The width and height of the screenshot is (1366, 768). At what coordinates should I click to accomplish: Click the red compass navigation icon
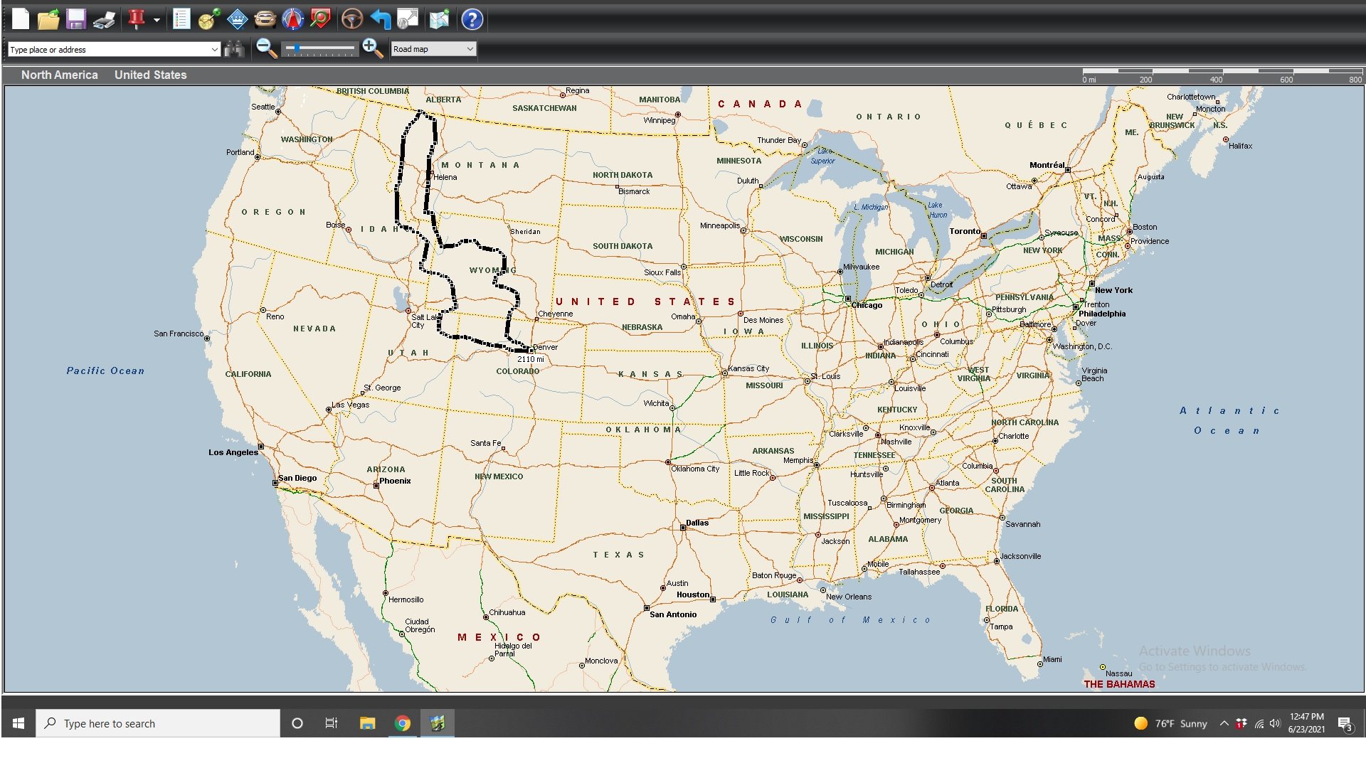pos(292,19)
